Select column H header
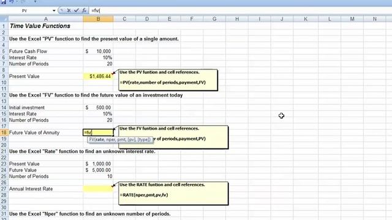The height and width of the screenshot is (220, 392). pyautogui.click(x=237, y=19)
